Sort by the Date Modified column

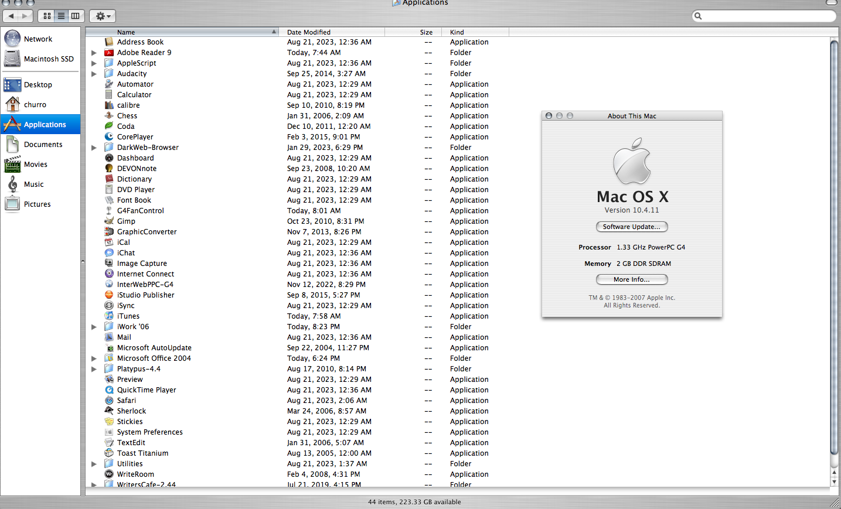coord(332,32)
